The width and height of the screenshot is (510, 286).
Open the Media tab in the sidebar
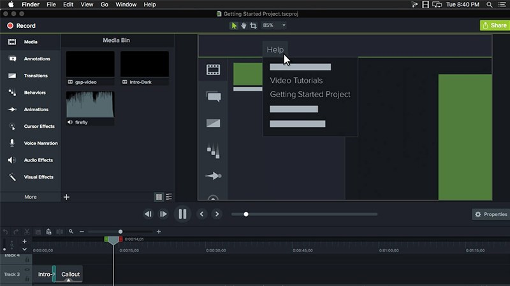pos(30,42)
